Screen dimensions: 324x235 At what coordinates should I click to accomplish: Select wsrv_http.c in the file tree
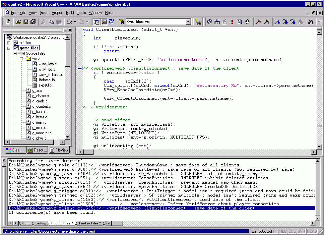coord(48,64)
